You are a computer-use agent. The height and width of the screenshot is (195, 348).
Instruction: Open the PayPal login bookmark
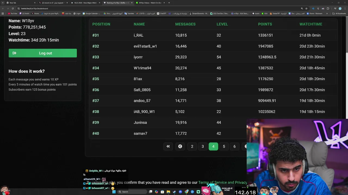click(x=50, y=14)
